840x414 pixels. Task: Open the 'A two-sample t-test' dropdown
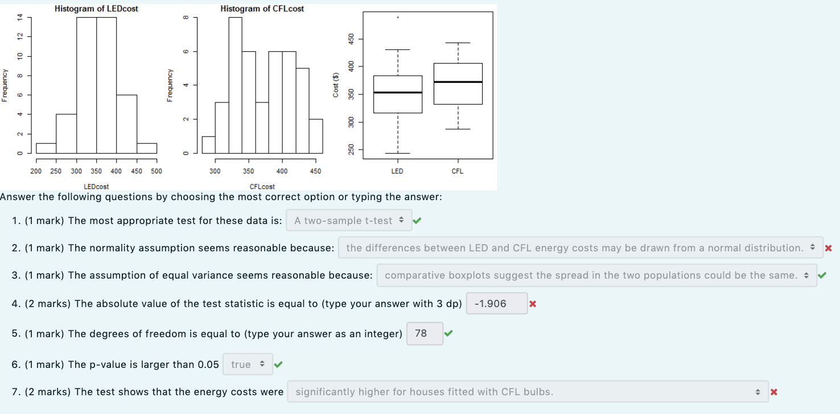(x=349, y=221)
